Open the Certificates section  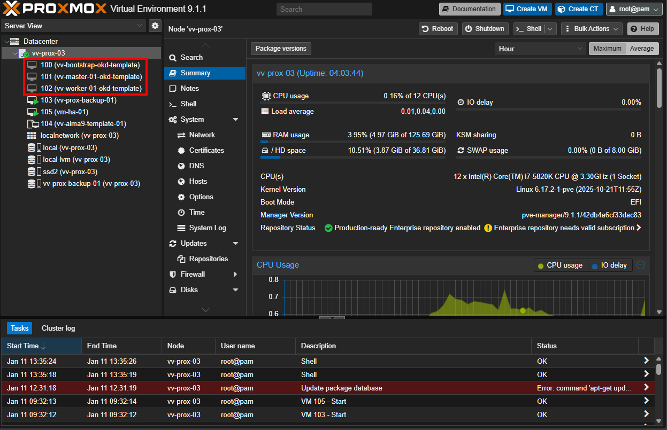pos(206,151)
